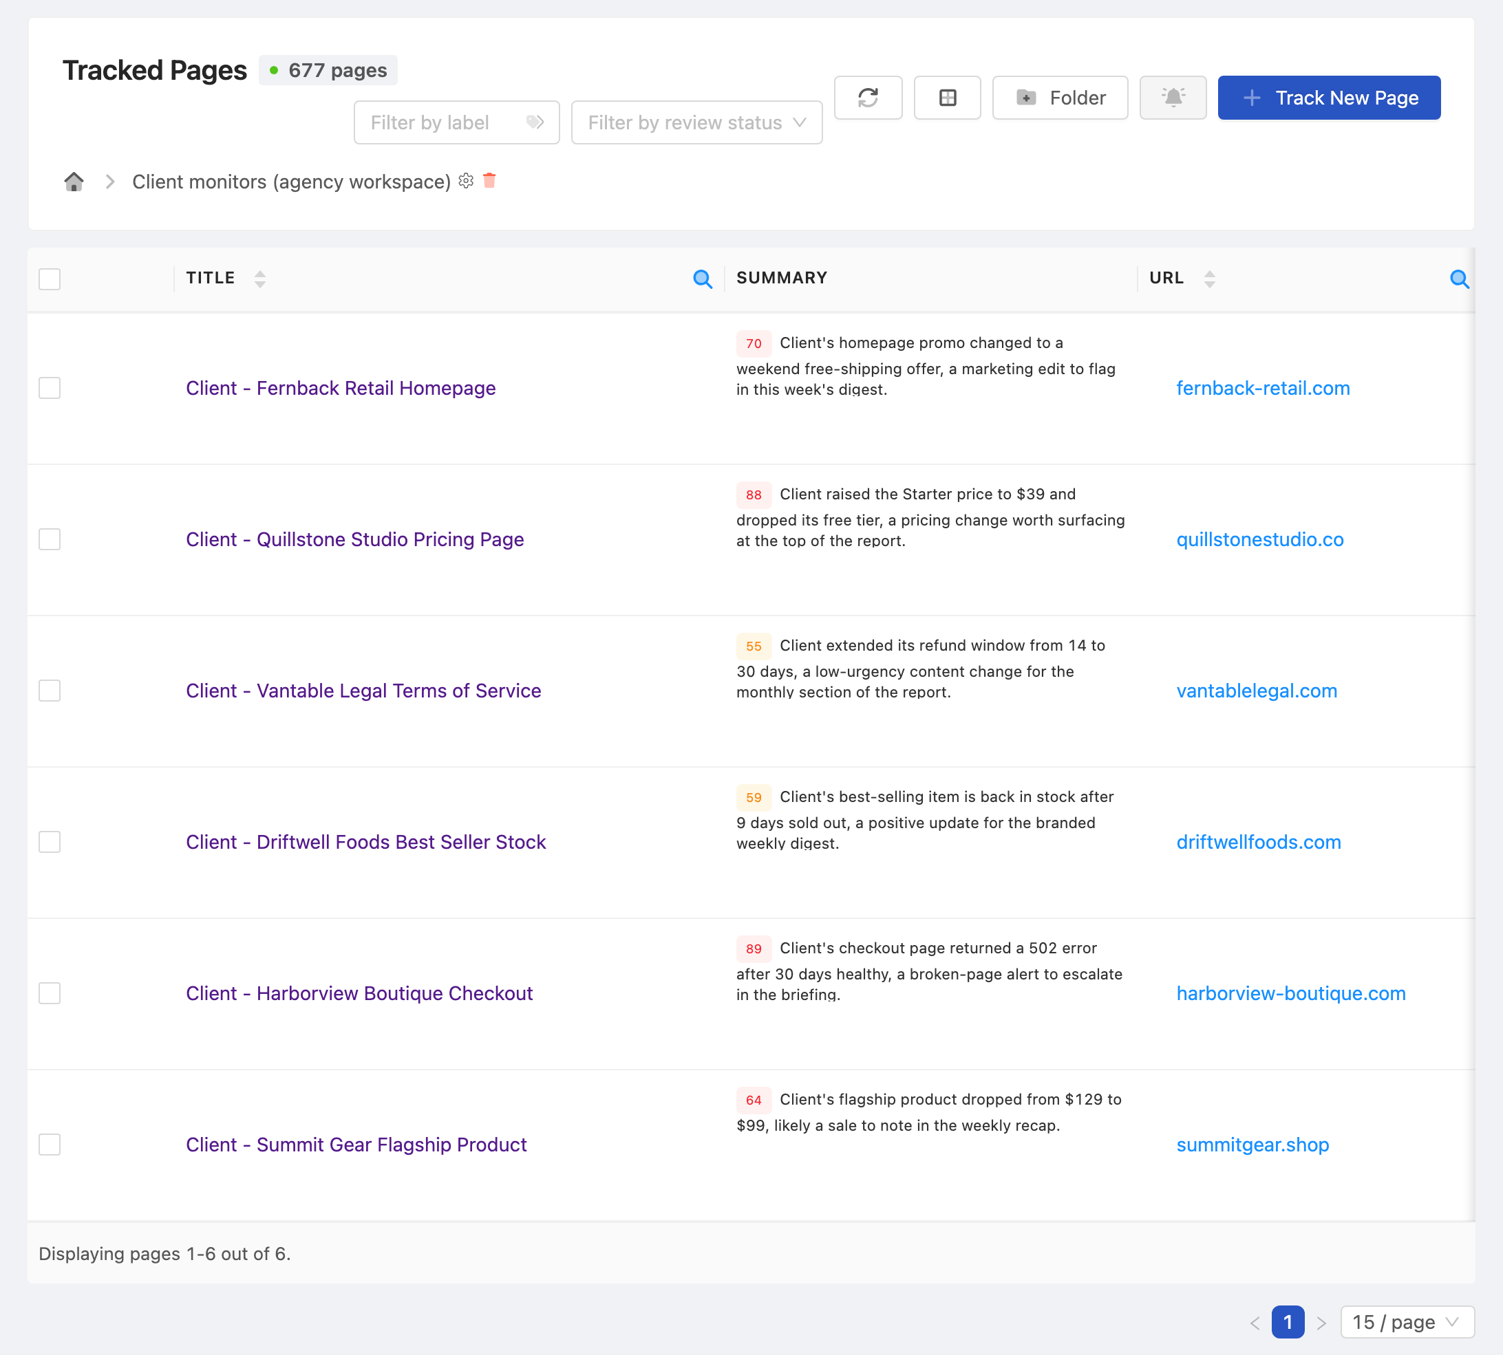Check the Fernback Retail Homepage row checkbox

49,388
